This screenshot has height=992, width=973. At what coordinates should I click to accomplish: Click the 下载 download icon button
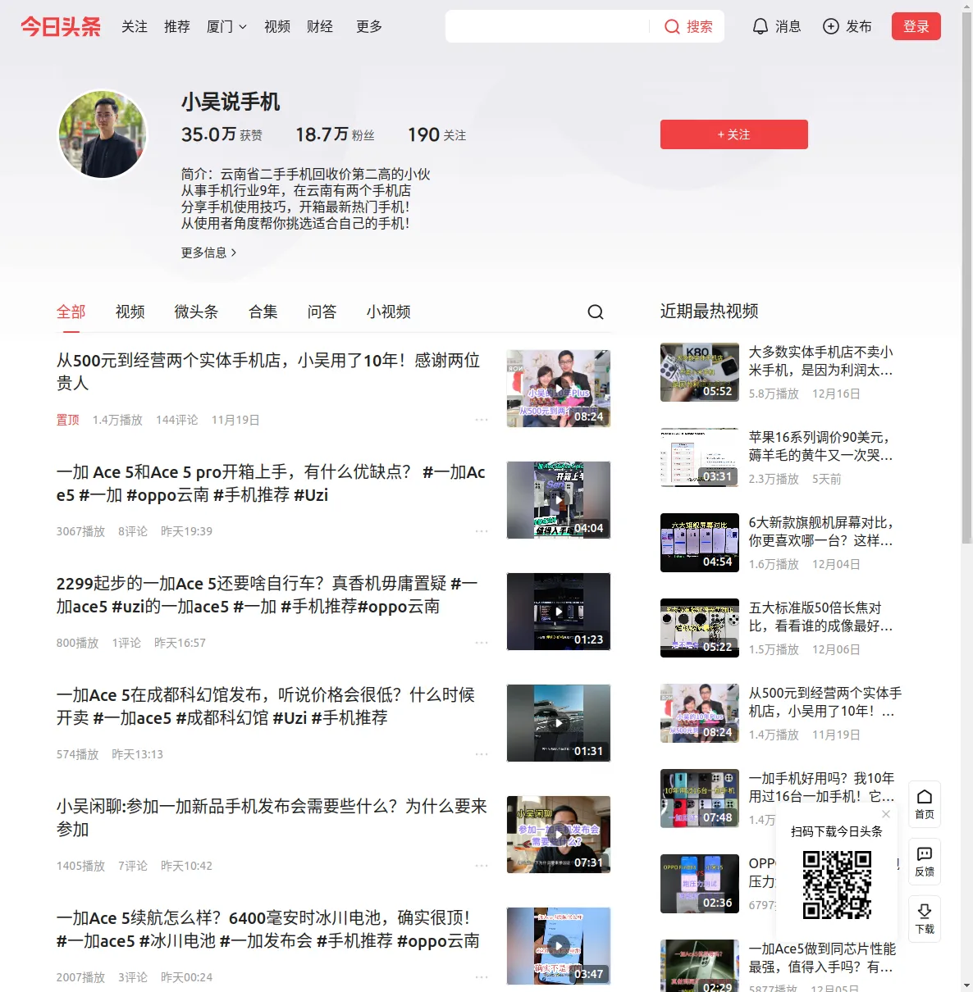[x=925, y=918]
